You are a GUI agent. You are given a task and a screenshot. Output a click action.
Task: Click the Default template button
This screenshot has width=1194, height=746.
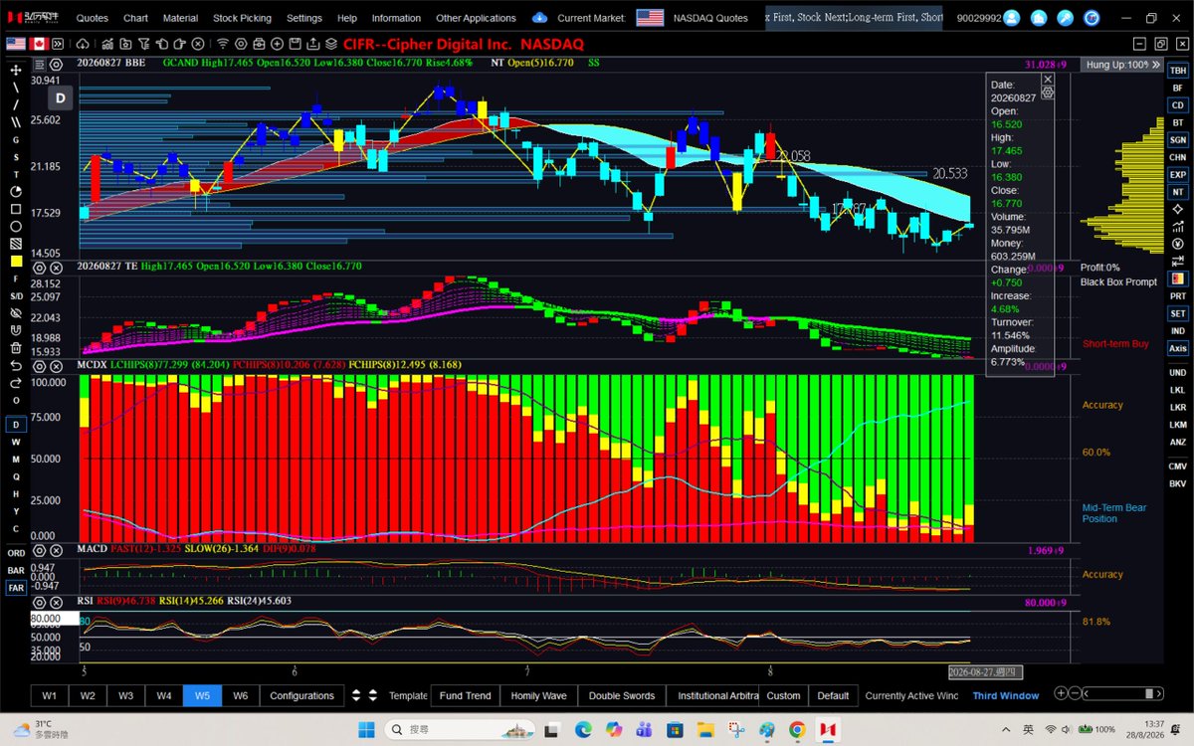pyautogui.click(x=833, y=695)
